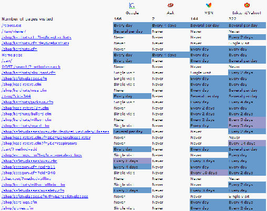Click Google's "Every 3 days" cell for aosafety.cfm
The height and width of the screenshot is (211, 267).
[132, 190]
